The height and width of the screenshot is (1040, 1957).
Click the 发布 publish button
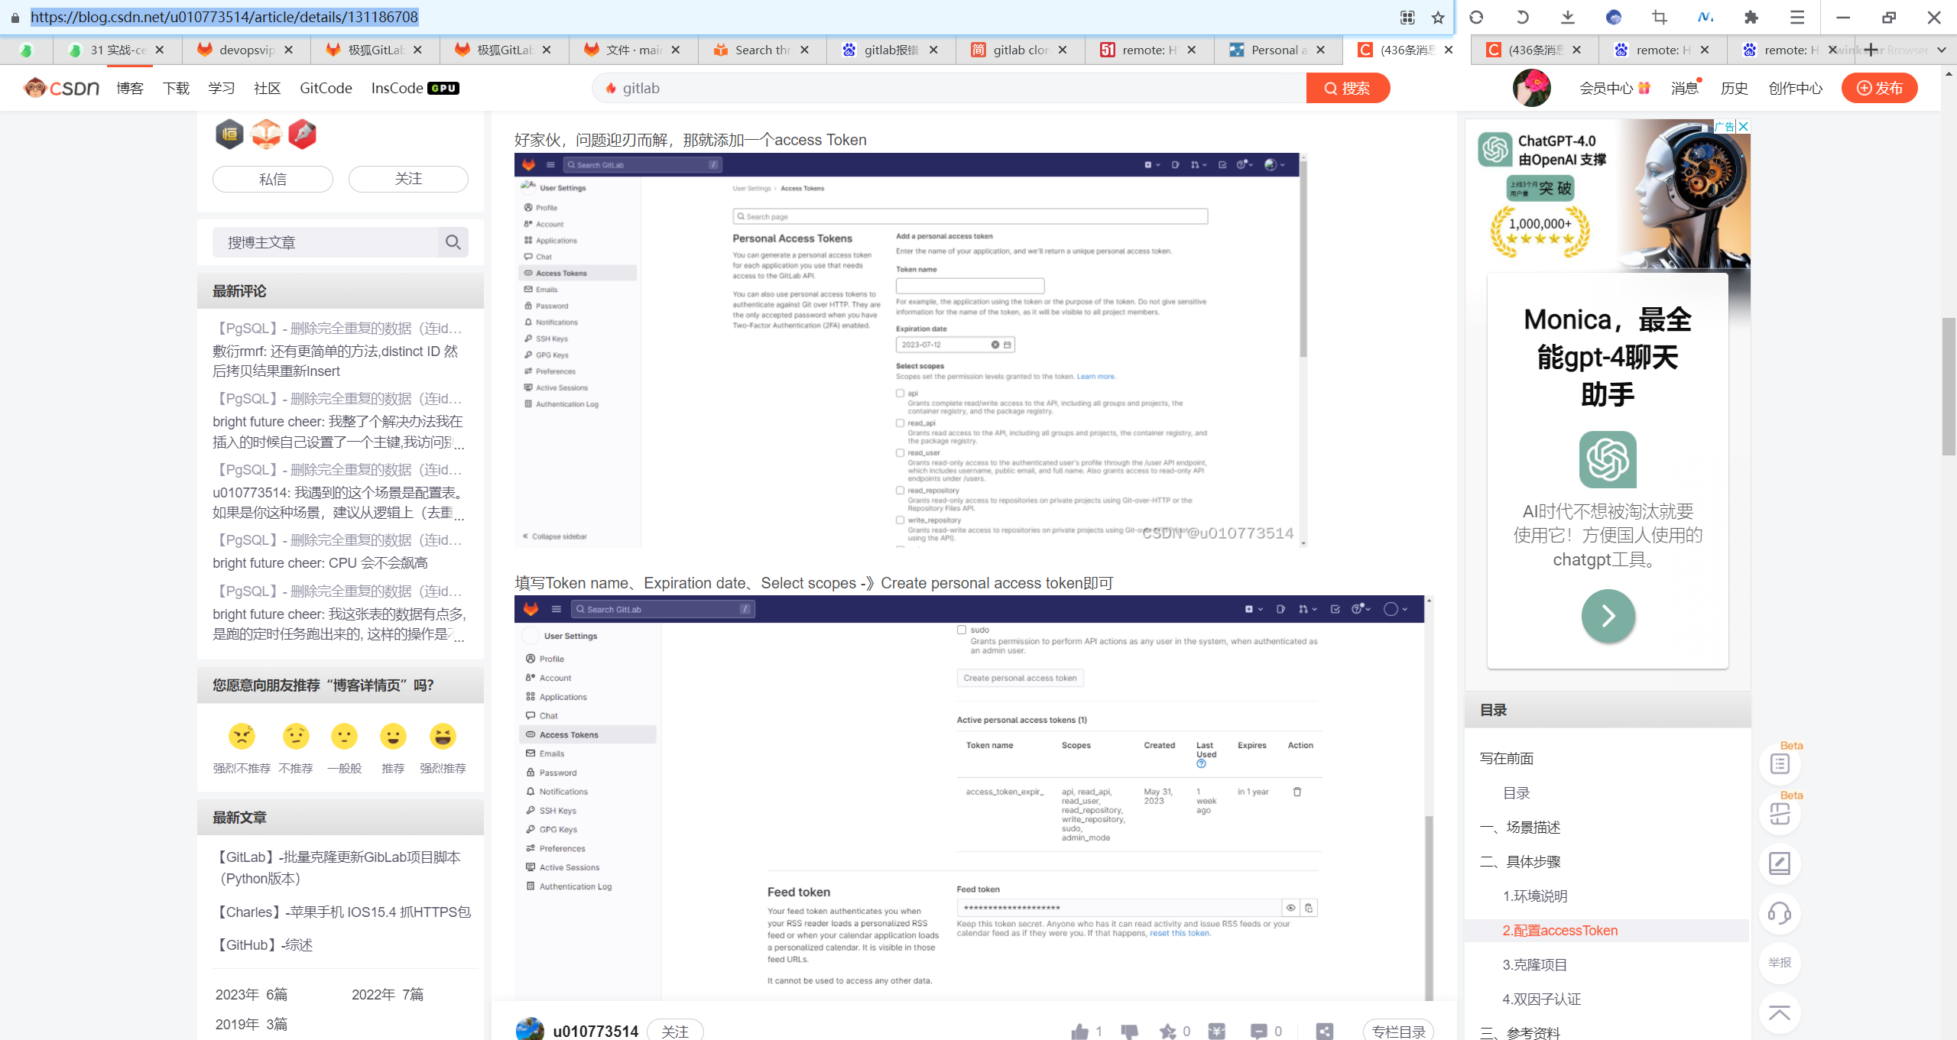[x=1879, y=88]
